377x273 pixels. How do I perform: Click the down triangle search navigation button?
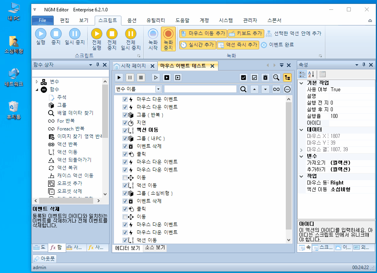(x=265, y=89)
